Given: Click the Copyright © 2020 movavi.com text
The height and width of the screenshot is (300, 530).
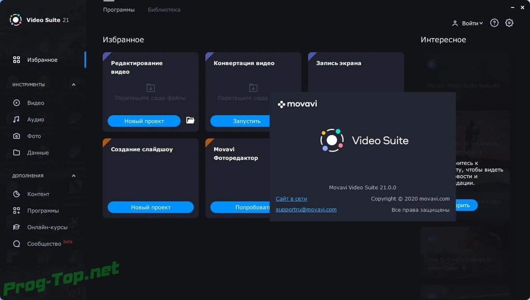Looking at the screenshot, I should click(410, 199).
